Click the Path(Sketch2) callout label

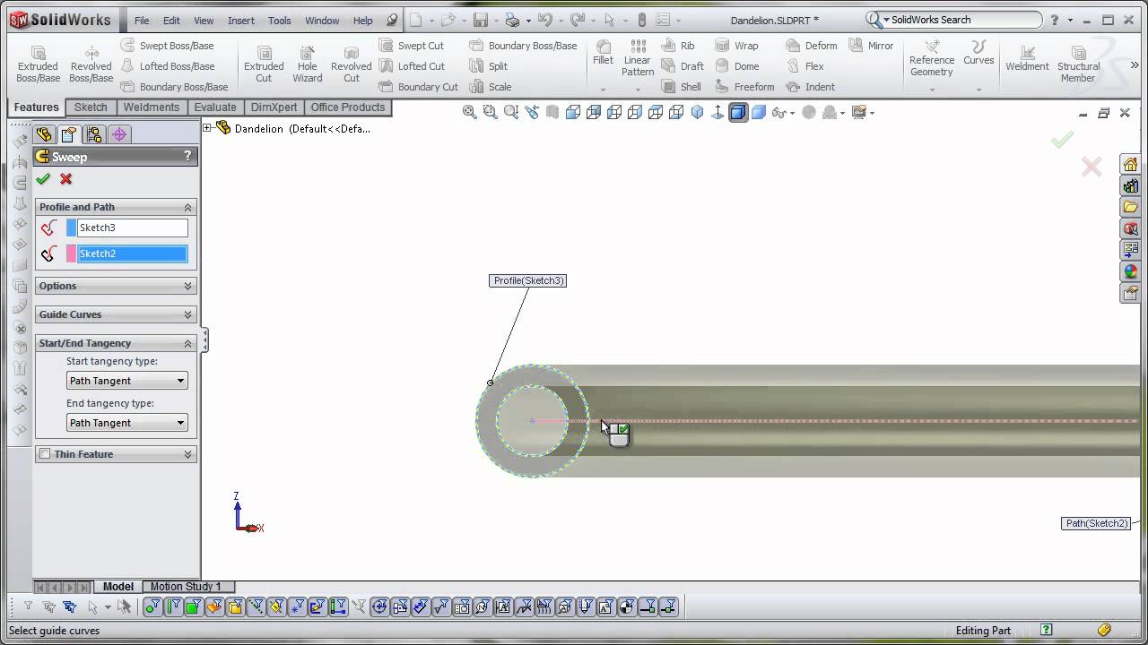coord(1095,523)
